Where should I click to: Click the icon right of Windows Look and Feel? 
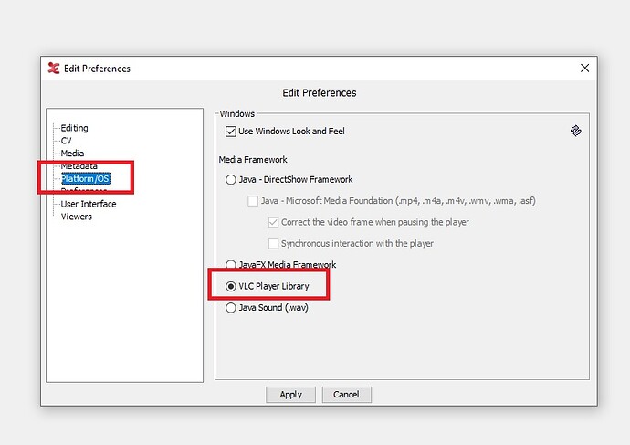[576, 131]
